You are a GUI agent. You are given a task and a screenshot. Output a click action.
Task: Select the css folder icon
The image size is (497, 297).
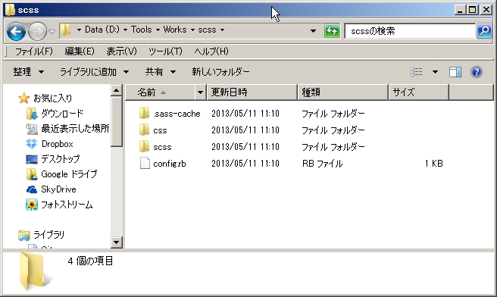click(x=144, y=130)
